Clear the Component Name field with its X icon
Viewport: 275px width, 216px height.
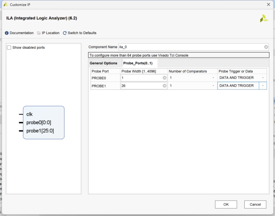266,47
